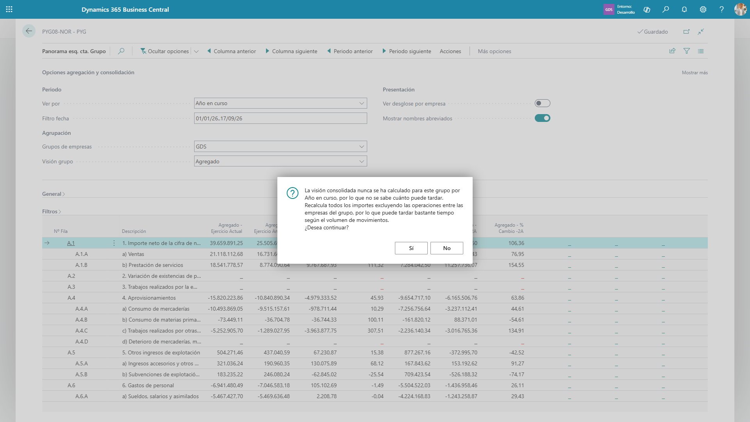The height and width of the screenshot is (422, 750).
Task: Toggle Ver desglose por empresa switch
Action: (542, 103)
